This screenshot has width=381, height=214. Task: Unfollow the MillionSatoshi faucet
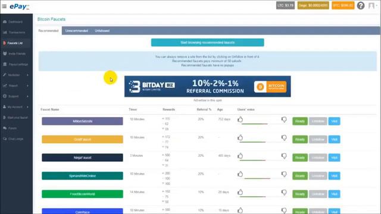(x=318, y=121)
